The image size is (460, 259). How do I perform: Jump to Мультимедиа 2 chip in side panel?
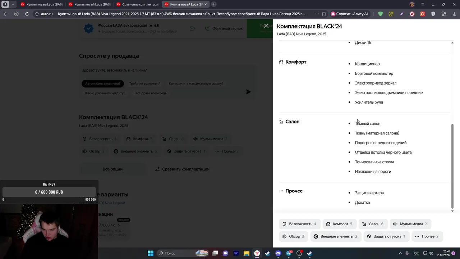(410, 224)
